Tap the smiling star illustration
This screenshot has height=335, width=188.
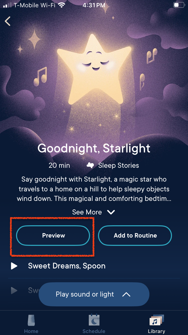[95, 68]
